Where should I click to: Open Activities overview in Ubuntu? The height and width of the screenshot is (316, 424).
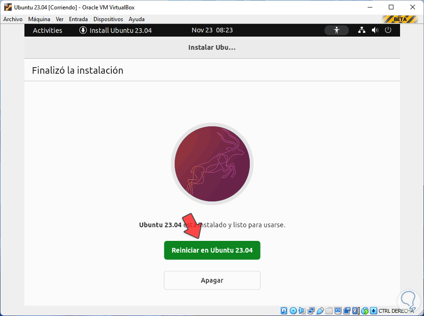[47, 30]
